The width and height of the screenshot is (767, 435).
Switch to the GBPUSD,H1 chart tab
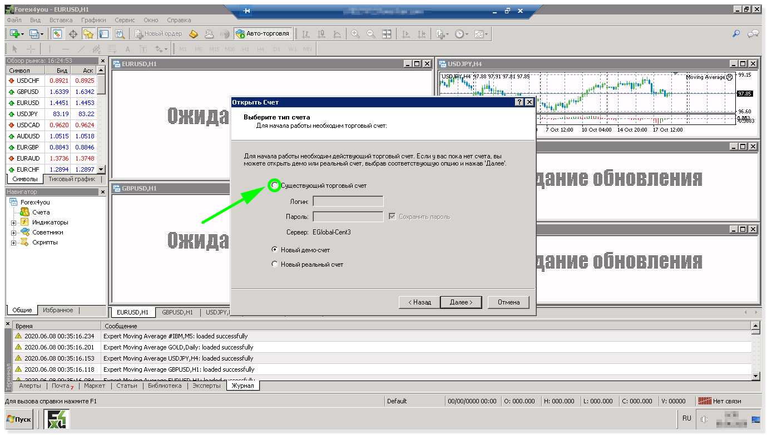pos(177,312)
